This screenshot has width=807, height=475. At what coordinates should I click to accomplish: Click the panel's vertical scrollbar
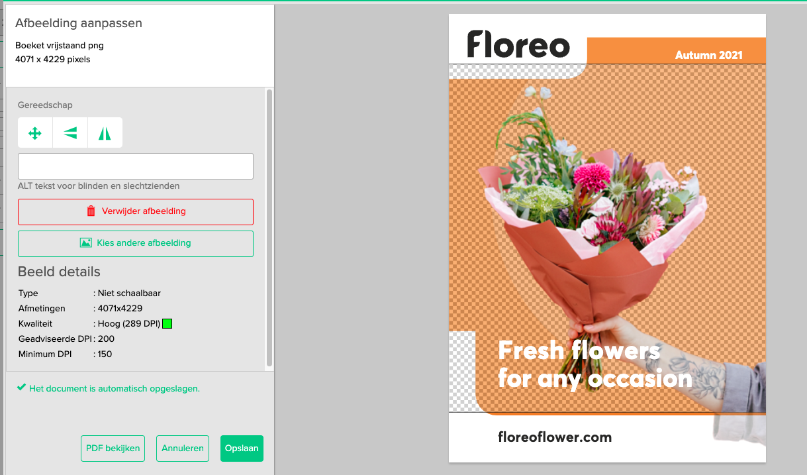(x=269, y=228)
